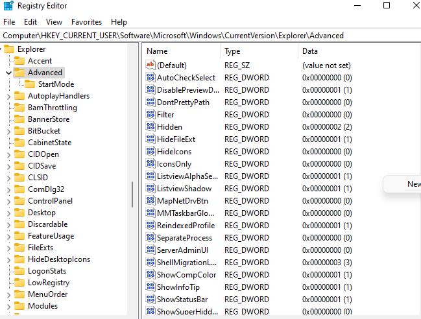Click REG_SZ type of the (Default) value

pyautogui.click(x=237, y=65)
